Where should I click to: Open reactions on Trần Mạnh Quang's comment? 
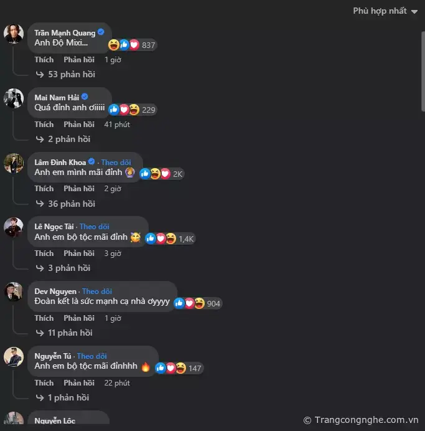click(133, 45)
